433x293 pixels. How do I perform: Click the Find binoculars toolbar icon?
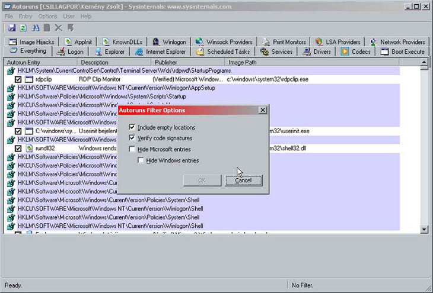(x=34, y=28)
